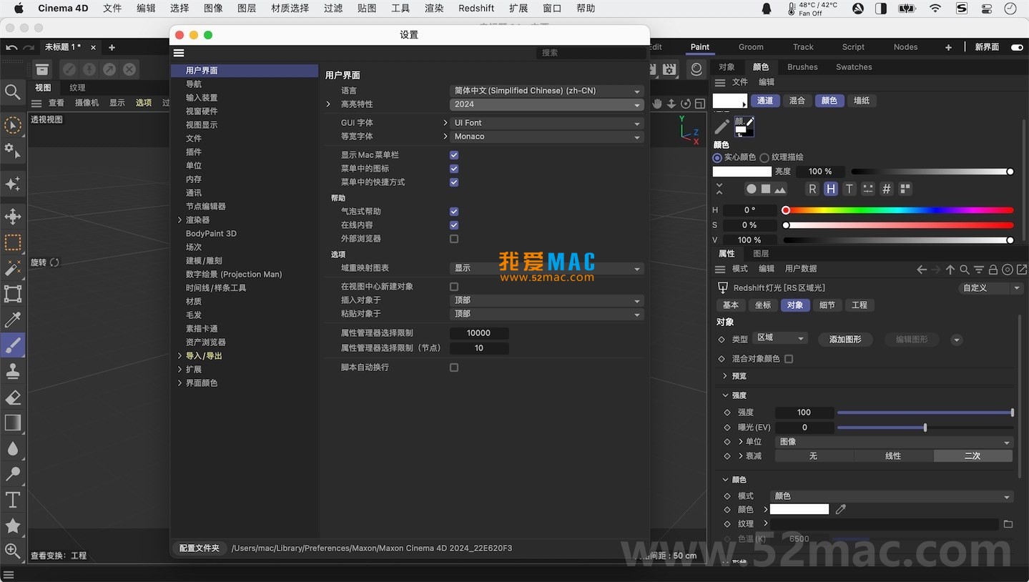Click the H color mode icon
The height and width of the screenshot is (582, 1029).
[830, 189]
